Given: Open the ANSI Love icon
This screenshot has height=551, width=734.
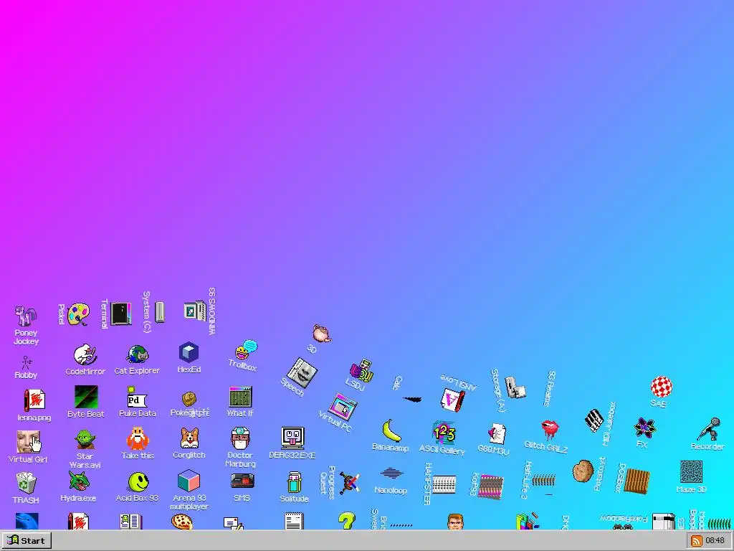Looking at the screenshot, I should point(453,400).
